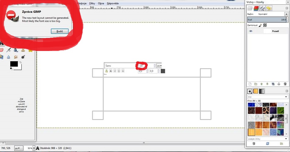
Task: Open the text size unit px dropdown
Action: 159,66
